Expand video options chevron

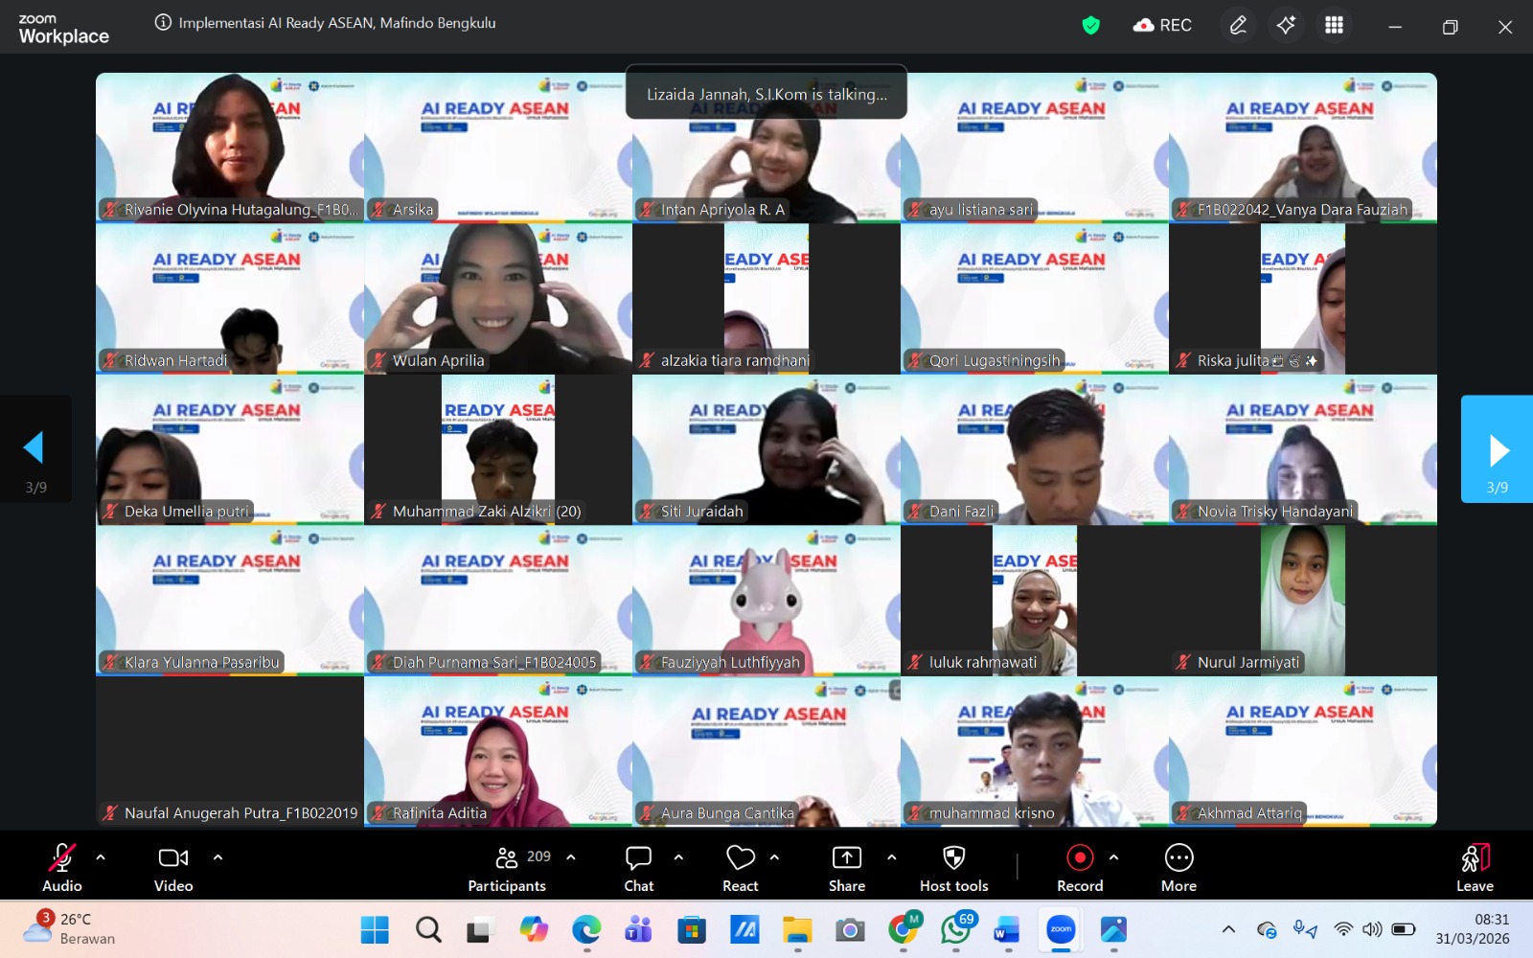[217, 857]
